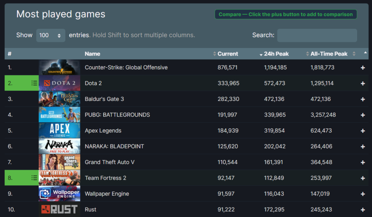Toggle Dota 2 comparison selection off

pyautogui.click(x=363, y=83)
